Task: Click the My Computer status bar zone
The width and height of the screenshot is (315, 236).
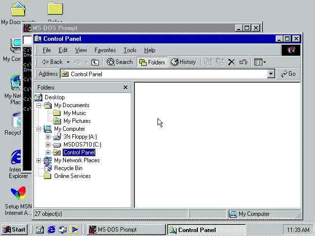Action: tap(263, 214)
